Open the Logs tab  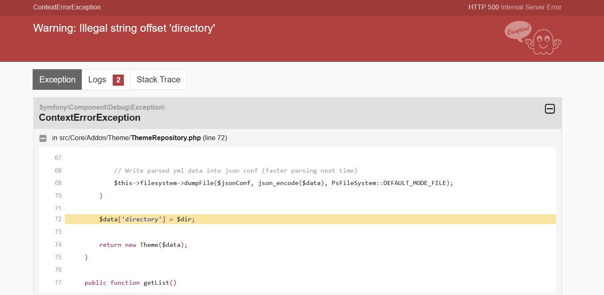(x=106, y=80)
